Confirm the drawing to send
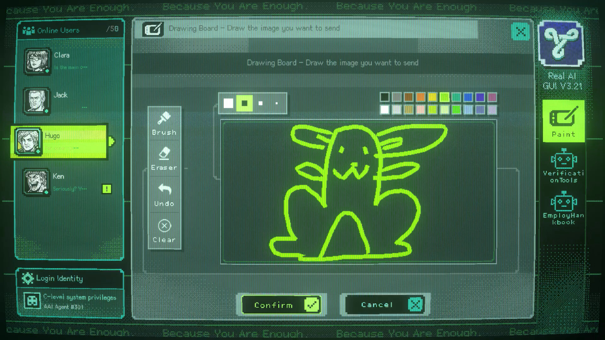The height and width of the screenshot is (340, 605). (281, 305)
